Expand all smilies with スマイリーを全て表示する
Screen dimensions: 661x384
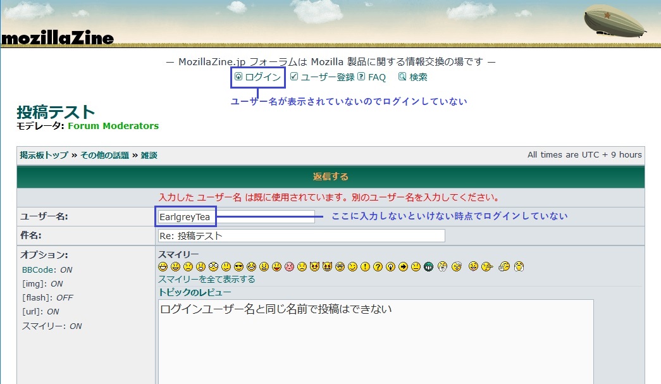tap(207, 279)
